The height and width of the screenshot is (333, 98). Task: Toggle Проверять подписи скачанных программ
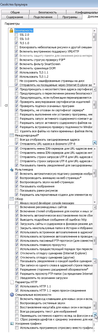pos(17,106)
